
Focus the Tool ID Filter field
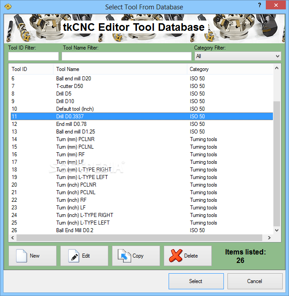(x=33, y=56)
